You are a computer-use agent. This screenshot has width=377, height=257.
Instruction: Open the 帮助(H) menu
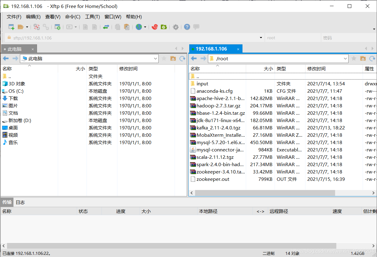(x=134, y=17)
